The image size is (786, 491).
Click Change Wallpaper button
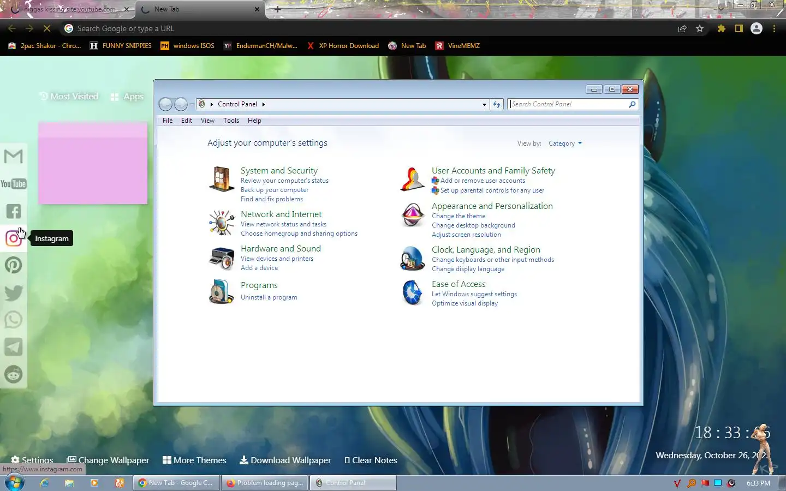pos(108,460)
